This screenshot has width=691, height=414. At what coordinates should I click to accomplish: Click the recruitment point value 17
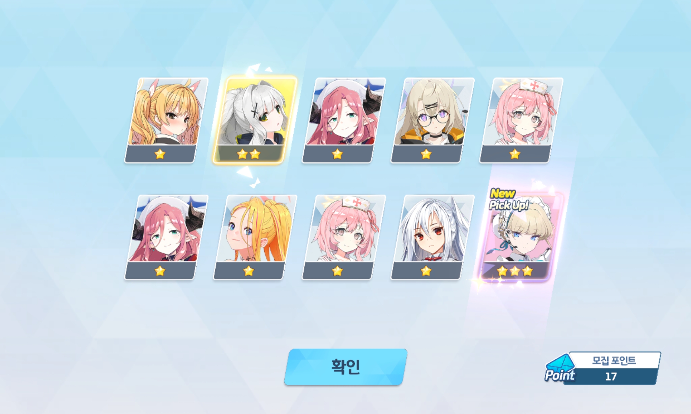[611, 376]
